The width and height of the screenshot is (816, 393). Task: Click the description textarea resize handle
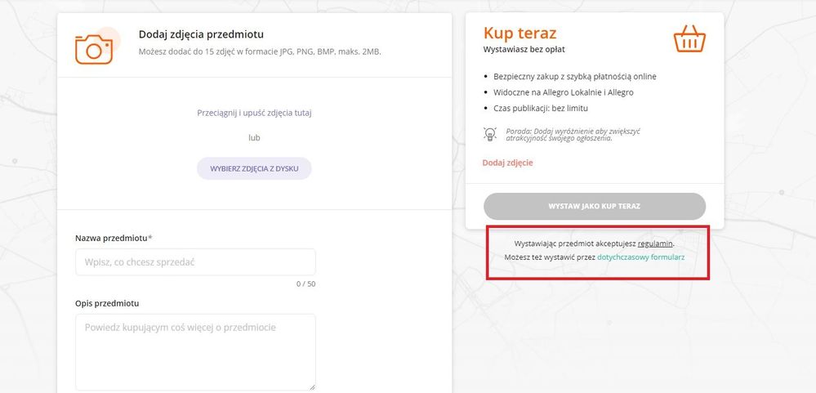click(311, 386)
